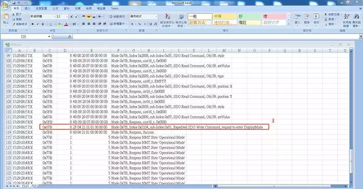Open the font size 12 dropdown
363x189 pixels.
[x=67, y=17]
